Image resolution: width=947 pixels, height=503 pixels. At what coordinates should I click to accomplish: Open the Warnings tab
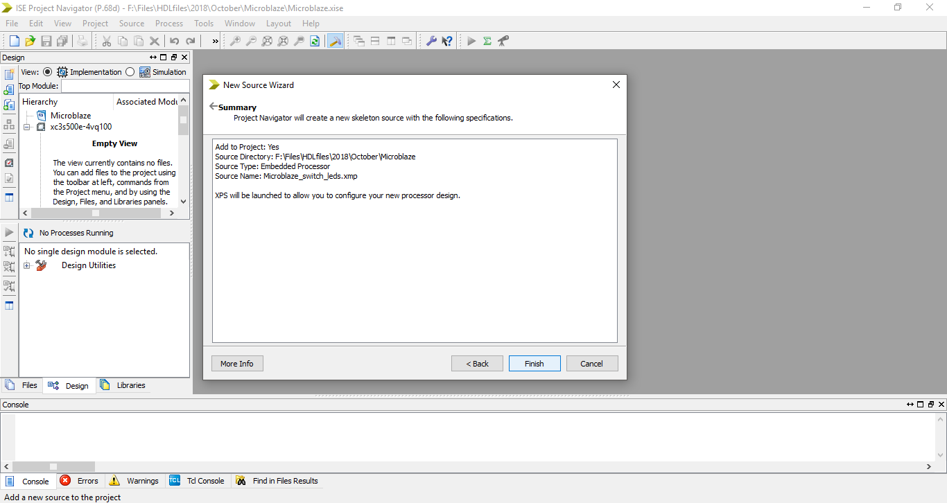pos(134,481)
